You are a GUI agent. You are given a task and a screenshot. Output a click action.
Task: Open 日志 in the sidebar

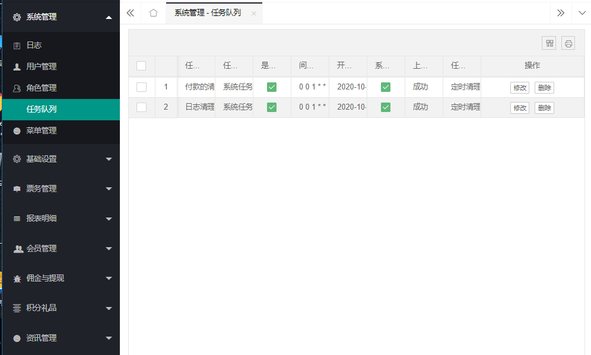point(34,45)
